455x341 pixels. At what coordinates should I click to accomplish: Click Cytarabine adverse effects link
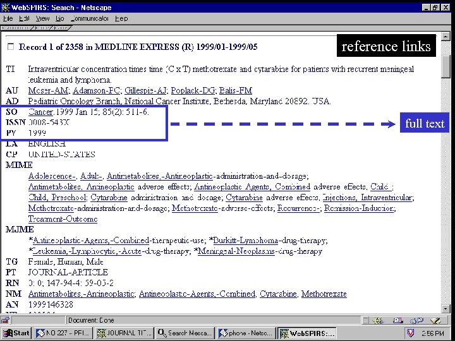coord(244,198)
